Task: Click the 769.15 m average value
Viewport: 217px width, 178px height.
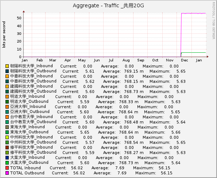Action: (134, 71)
